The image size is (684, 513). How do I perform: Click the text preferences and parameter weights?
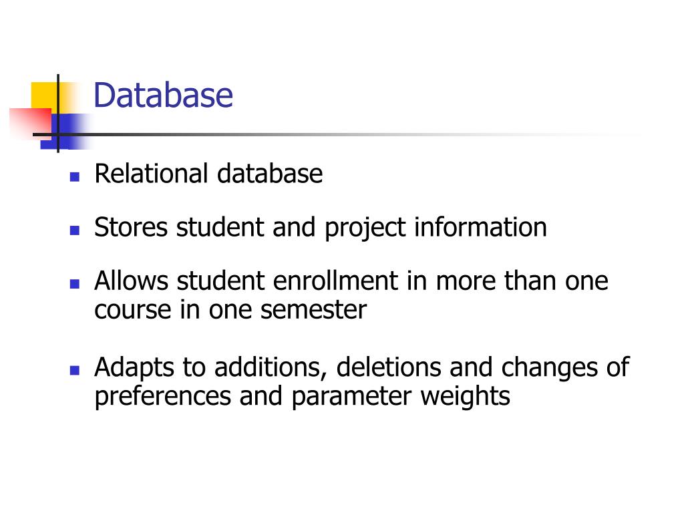[303, 397]
